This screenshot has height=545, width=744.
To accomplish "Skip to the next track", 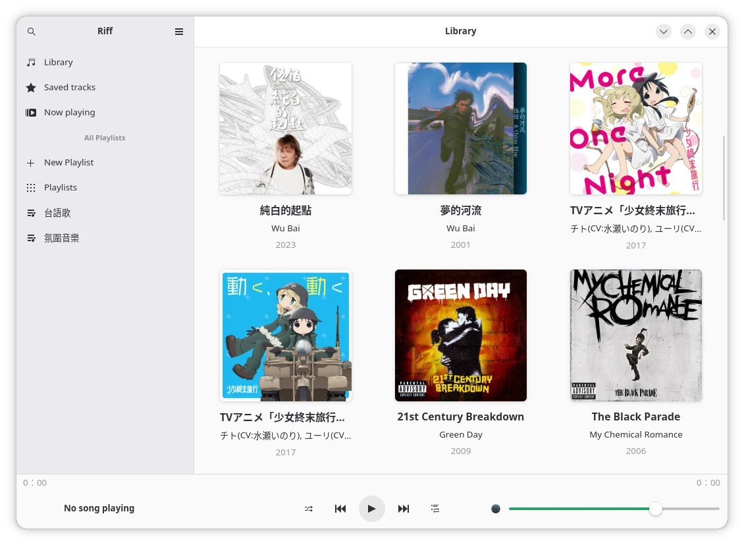I will tap(404, 509).
